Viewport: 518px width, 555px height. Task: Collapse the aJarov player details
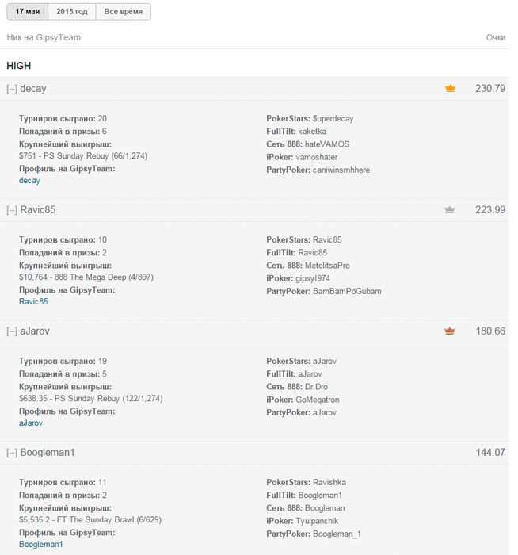12,331
